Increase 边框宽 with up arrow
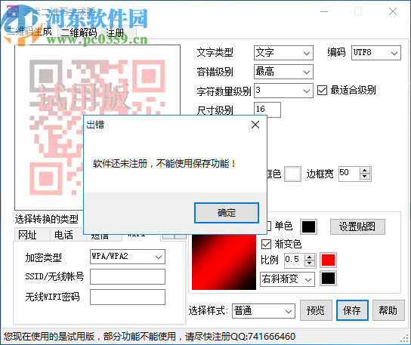The width and height of the screenshot is (411, 345). click(x=365, y=171)
